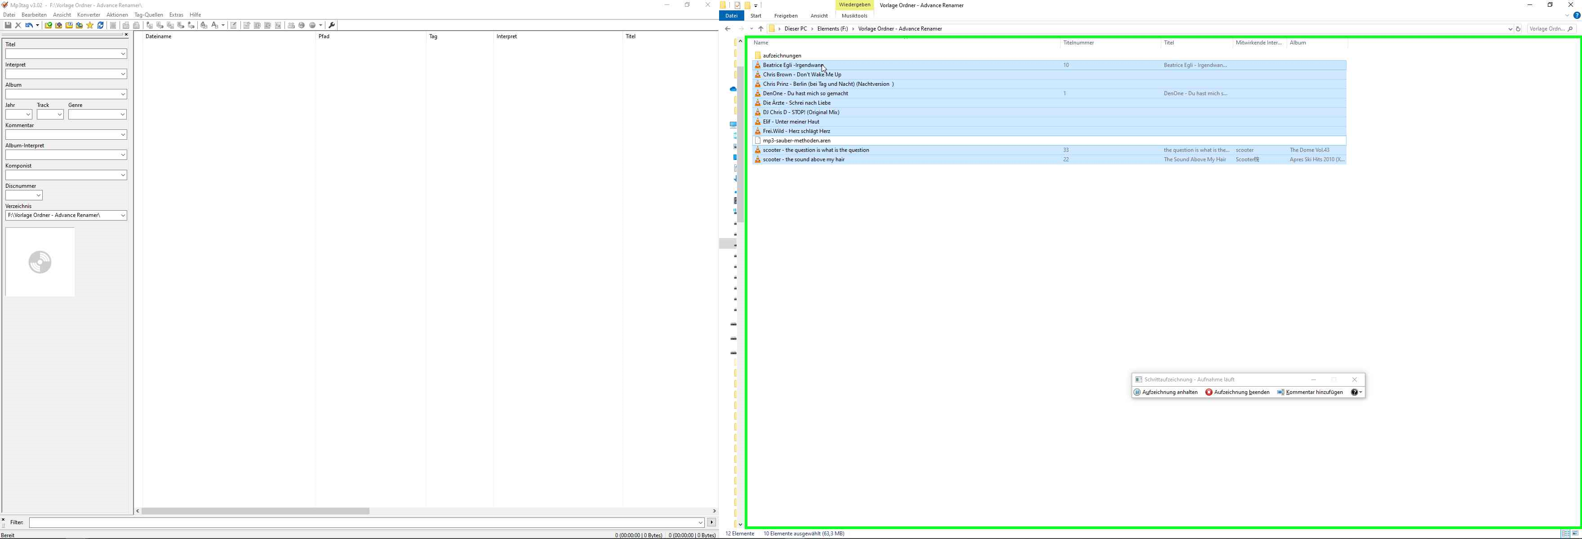Select the mp3-sauber-methoden.aren file

point(796,141)
